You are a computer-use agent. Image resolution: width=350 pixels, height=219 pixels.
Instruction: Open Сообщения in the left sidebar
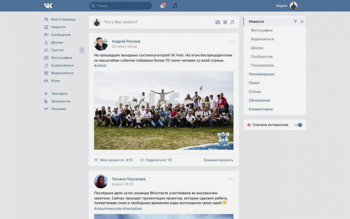61,35
